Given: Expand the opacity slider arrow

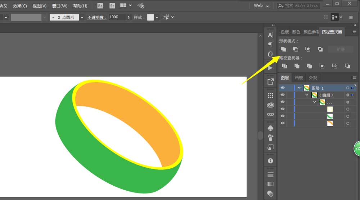Looking at the screenshot, I should click(129, 17).
